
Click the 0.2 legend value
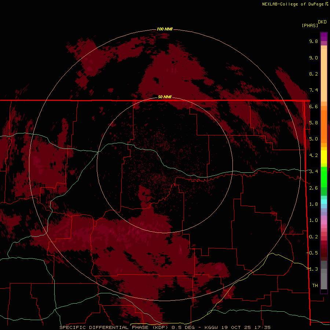[x=313, y=237]
